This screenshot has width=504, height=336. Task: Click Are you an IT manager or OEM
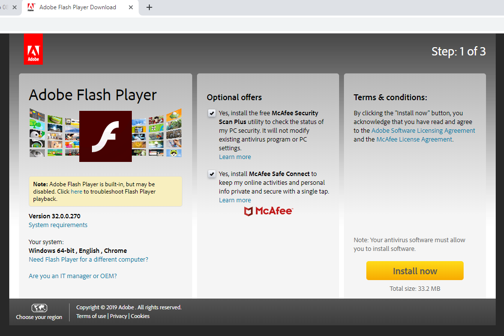click(x=72, y=276)
